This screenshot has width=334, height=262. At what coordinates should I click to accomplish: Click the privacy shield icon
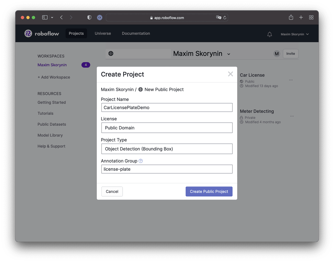coord(89,18)
